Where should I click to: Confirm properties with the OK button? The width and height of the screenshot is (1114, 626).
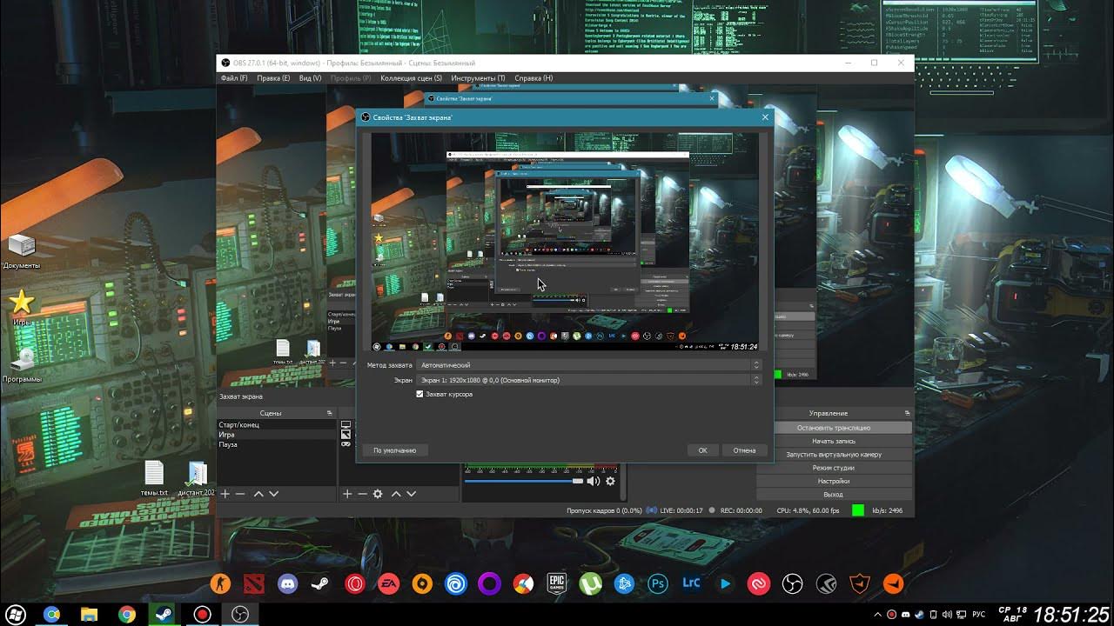point(702,450)
